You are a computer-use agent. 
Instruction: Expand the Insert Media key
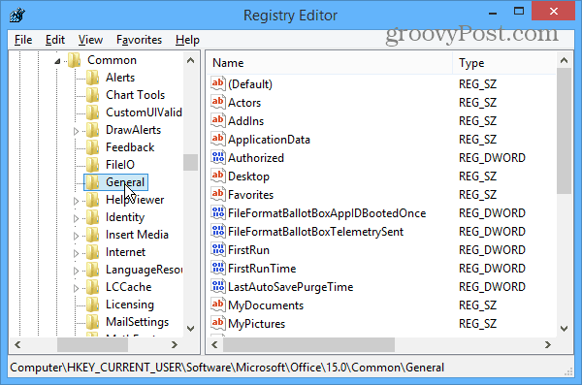pos(76,236)
